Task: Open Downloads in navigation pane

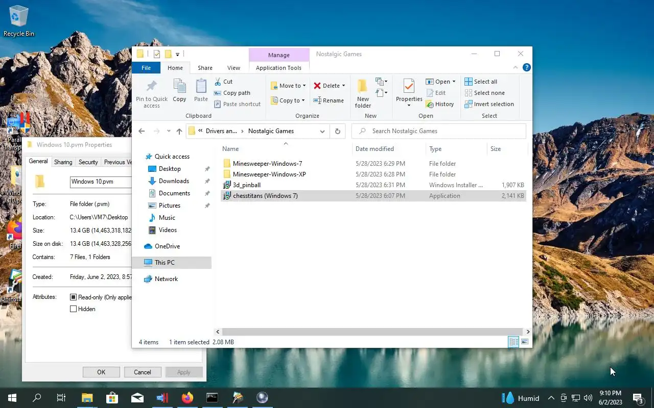Action: pyautogui.click(x=174, y=181)
